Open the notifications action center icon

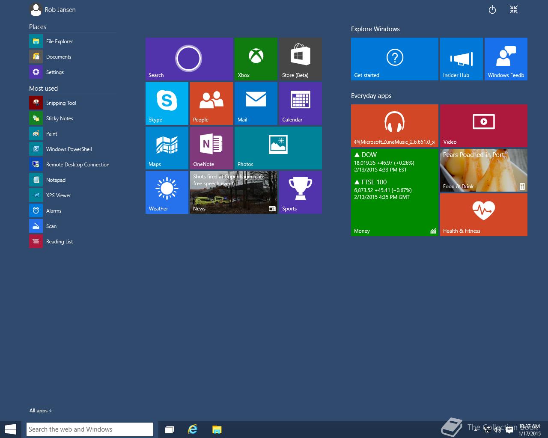coord(509,430)
